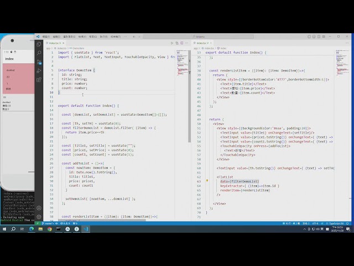Switch to index.tsx tab in left editor
The height and width of the screenshot is (266, 354).
click(55, 43)
